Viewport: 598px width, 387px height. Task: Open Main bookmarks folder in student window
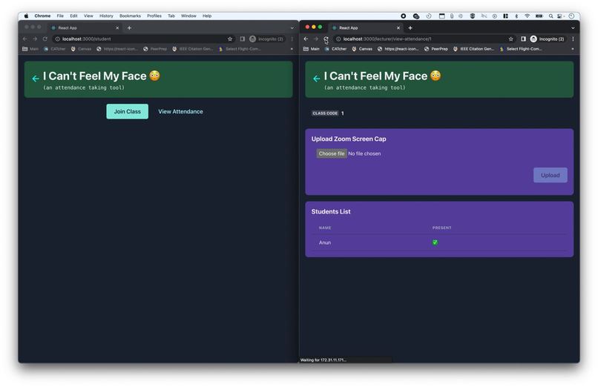pyautogui.click(x=30, y=49)
